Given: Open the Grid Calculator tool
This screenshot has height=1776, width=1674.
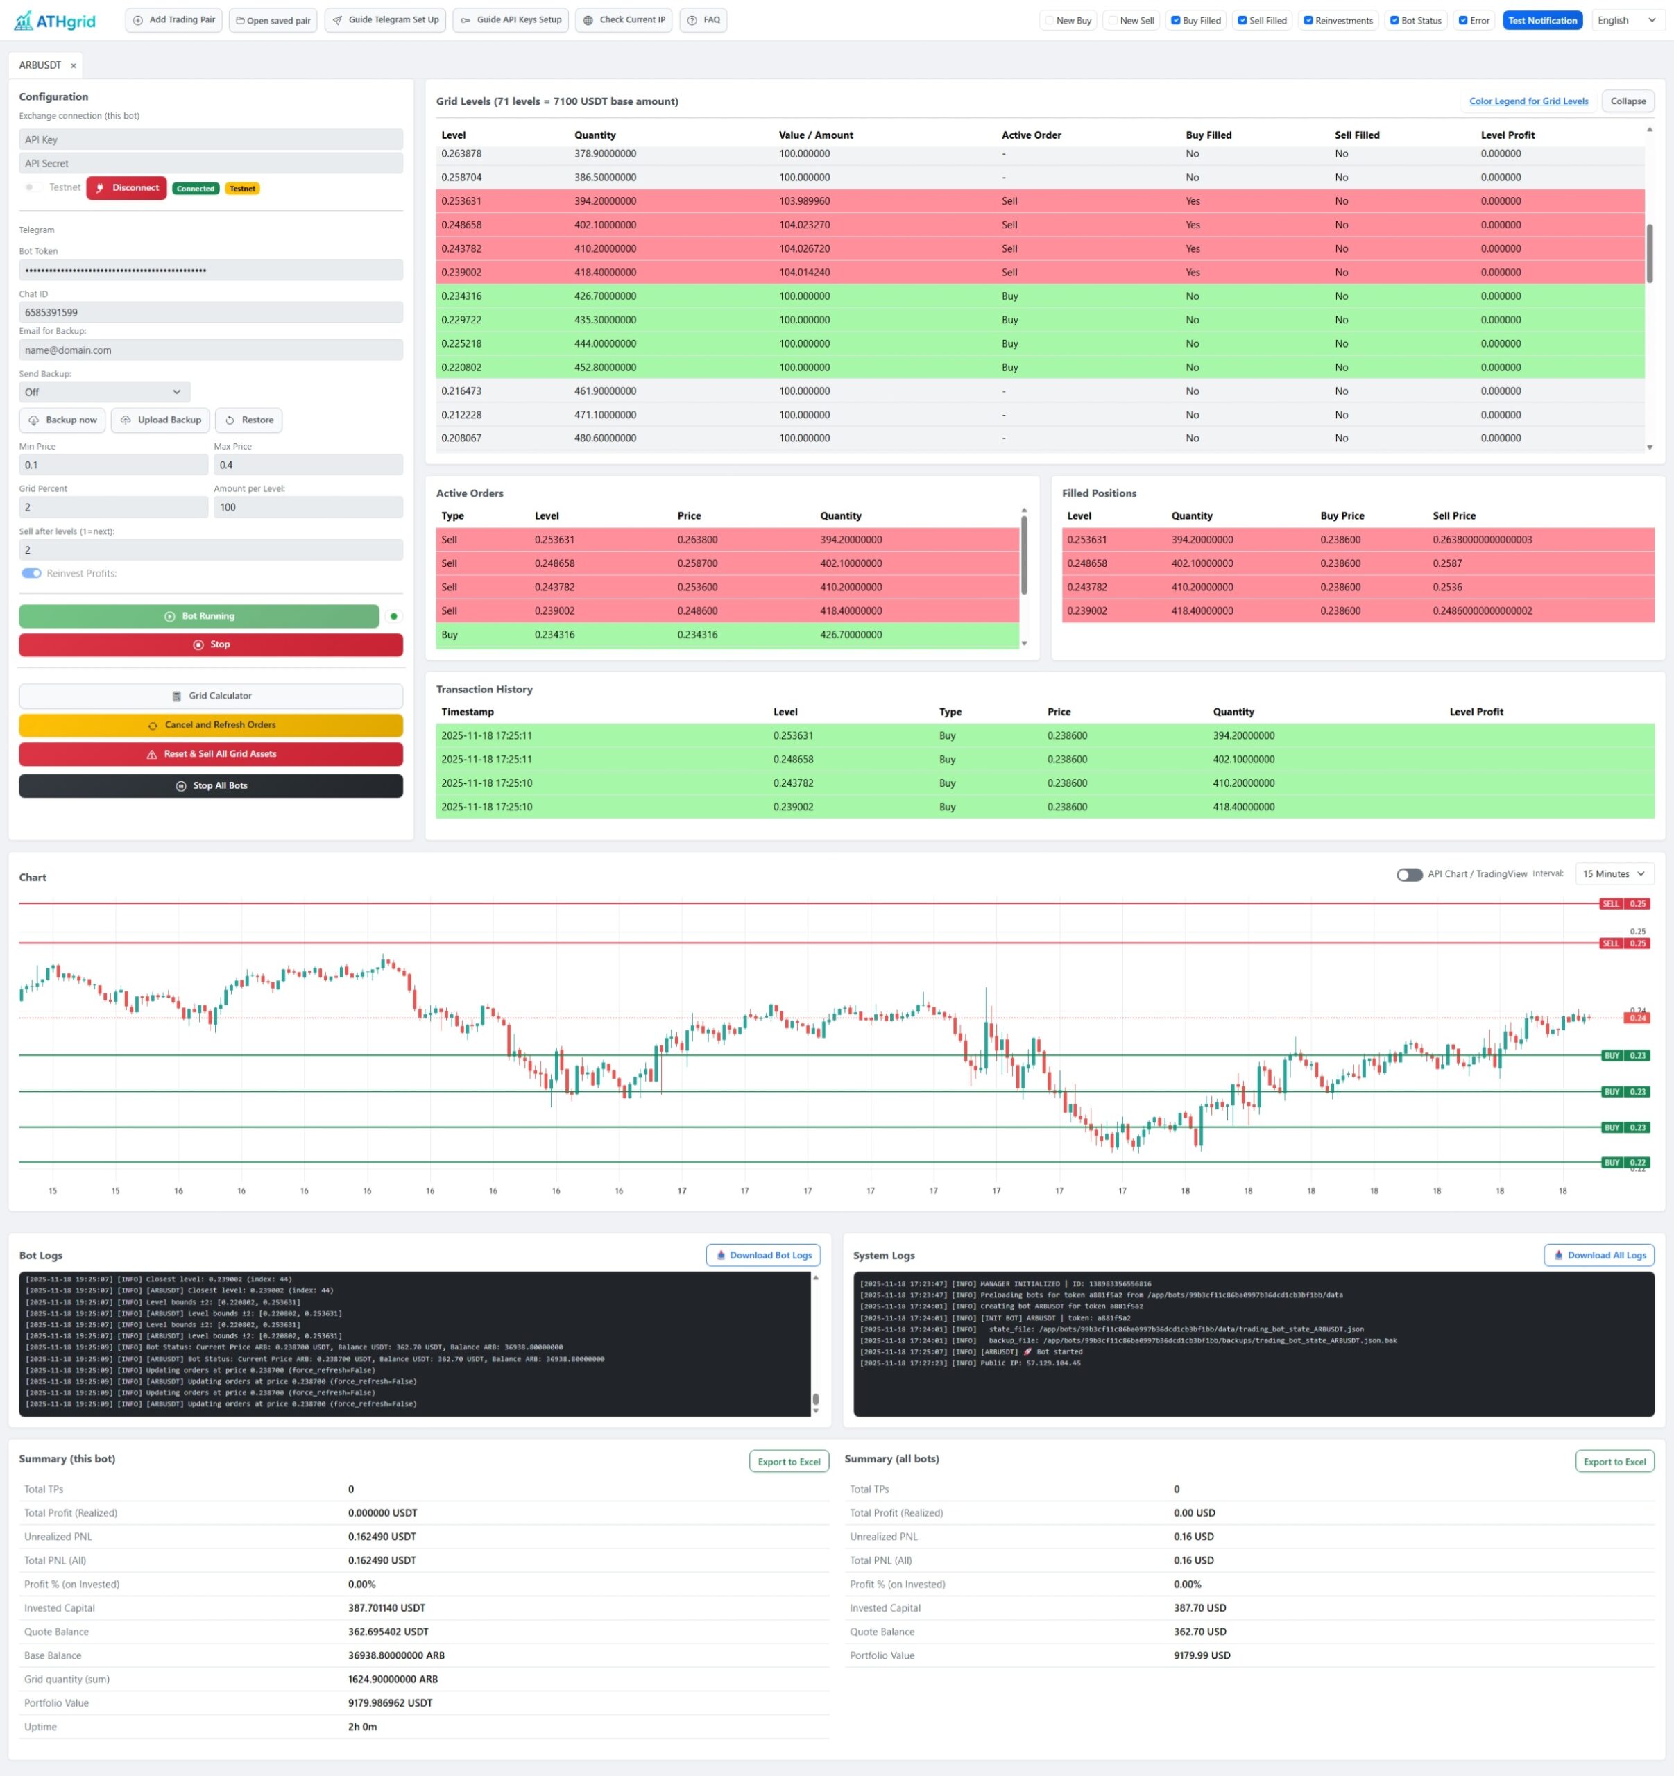Looking at the screenshot, I should click(211, 696).
